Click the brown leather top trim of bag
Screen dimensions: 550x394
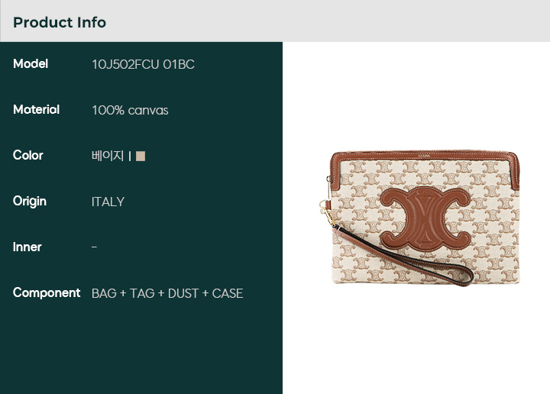pyautogui.click(x=425, y=157)
